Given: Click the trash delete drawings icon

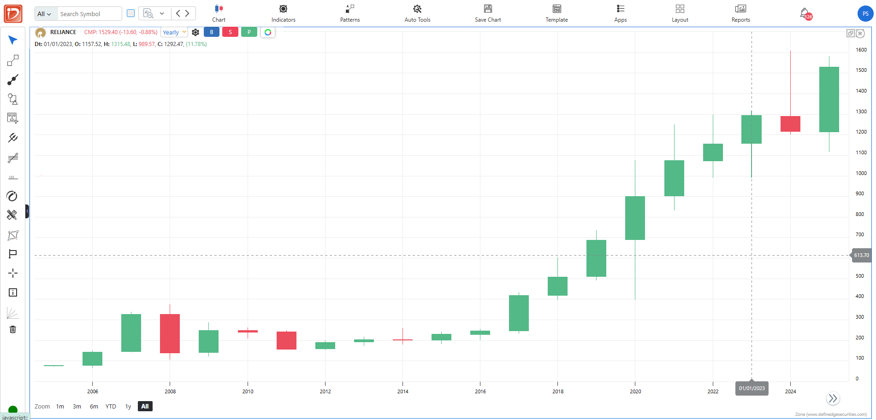Looking at the screenshot, I should (13, 330).
